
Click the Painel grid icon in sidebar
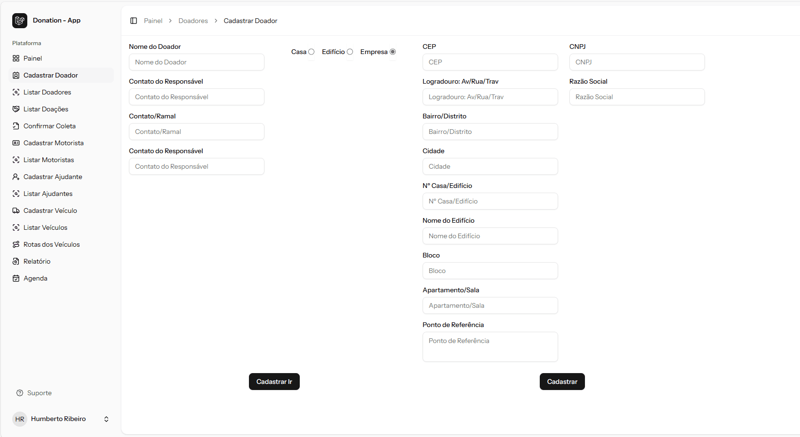(x=16, y=58)
